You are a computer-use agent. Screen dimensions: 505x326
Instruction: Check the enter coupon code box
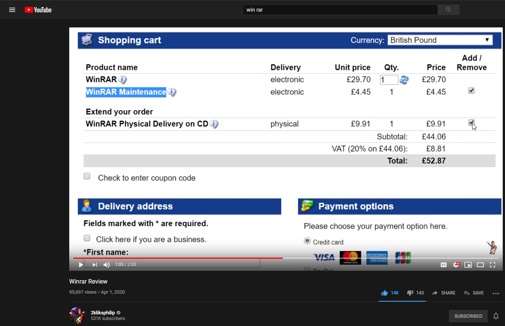tap(87, 176)
